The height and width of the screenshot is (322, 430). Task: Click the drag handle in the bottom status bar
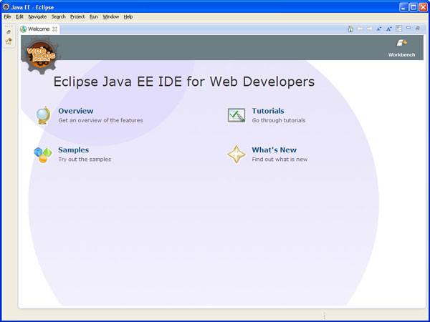[324, 316]
